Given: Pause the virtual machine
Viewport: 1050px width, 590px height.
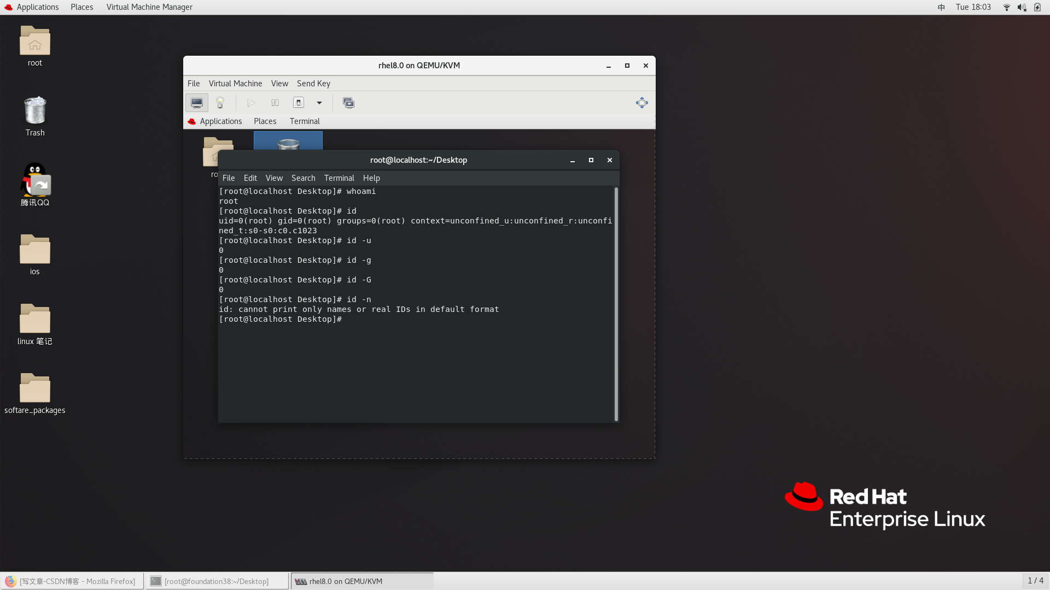Looking at the screenshot, I should (x=275, y=103).
